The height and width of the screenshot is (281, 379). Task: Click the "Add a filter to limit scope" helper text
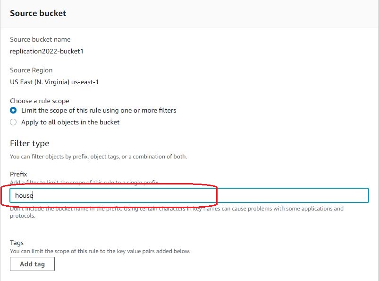click(x=85, y=182)
